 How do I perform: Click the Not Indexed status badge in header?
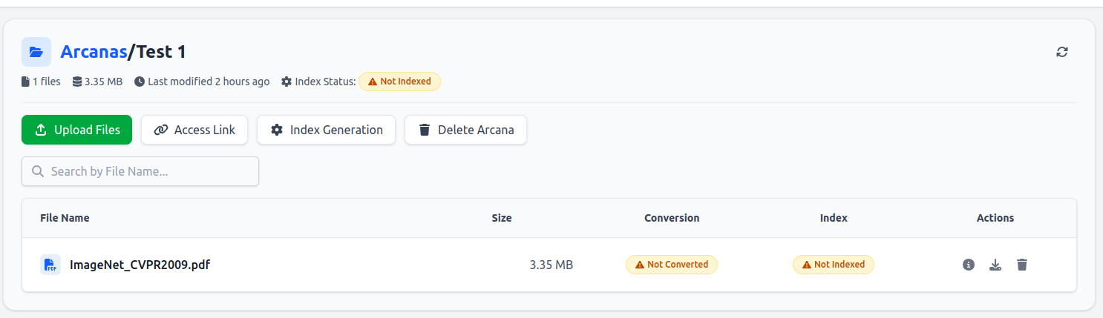[x=400, y=82]
